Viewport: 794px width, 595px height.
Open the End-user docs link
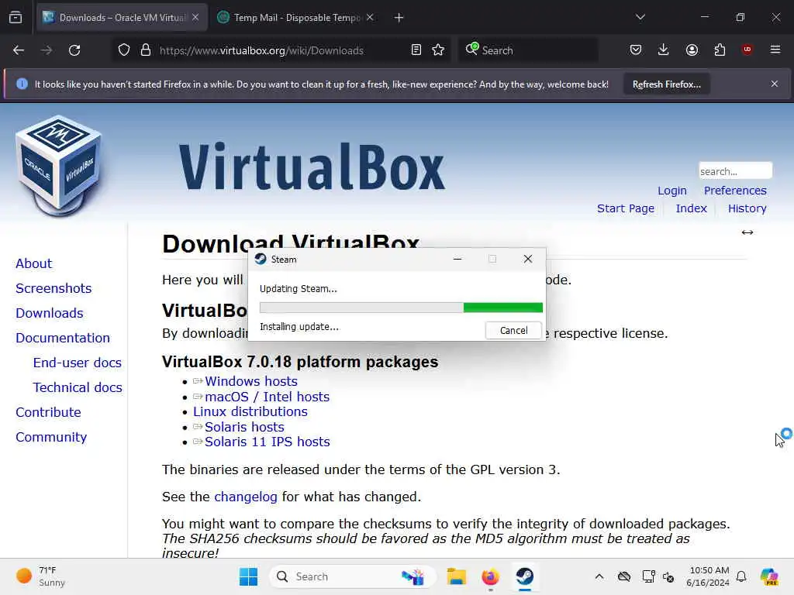tap(78, 363)
